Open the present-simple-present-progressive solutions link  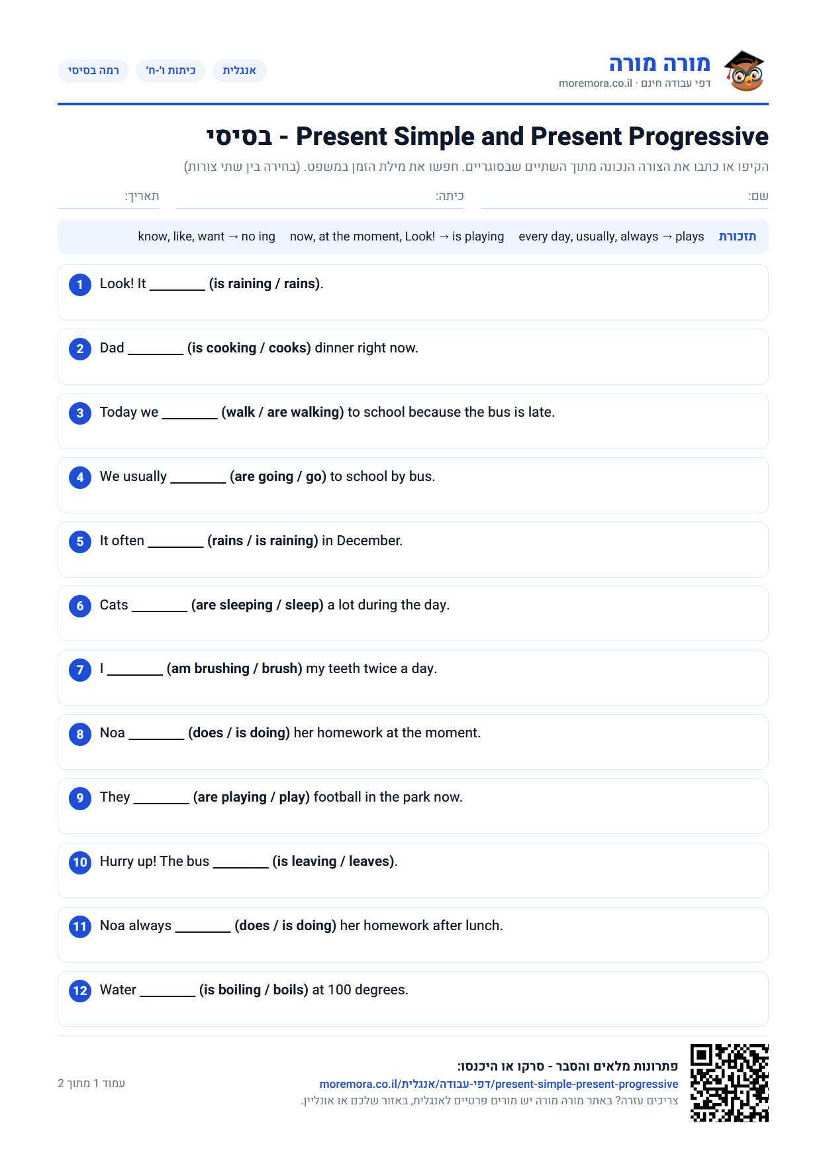pyautogui.click(x=499, y=1084)
